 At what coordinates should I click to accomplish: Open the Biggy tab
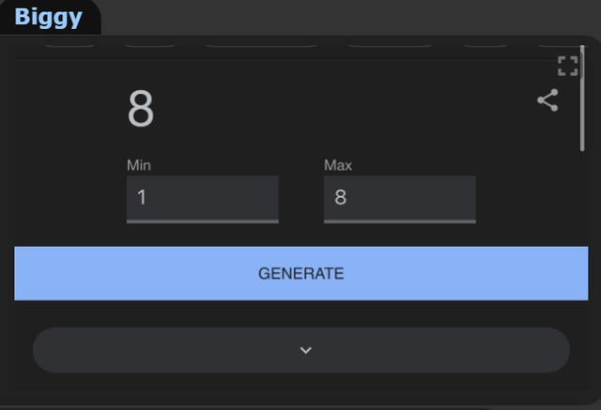[48, 17]
